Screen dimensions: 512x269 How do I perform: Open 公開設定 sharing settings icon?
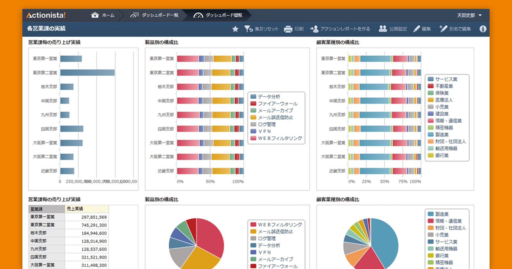click(383, 29)
